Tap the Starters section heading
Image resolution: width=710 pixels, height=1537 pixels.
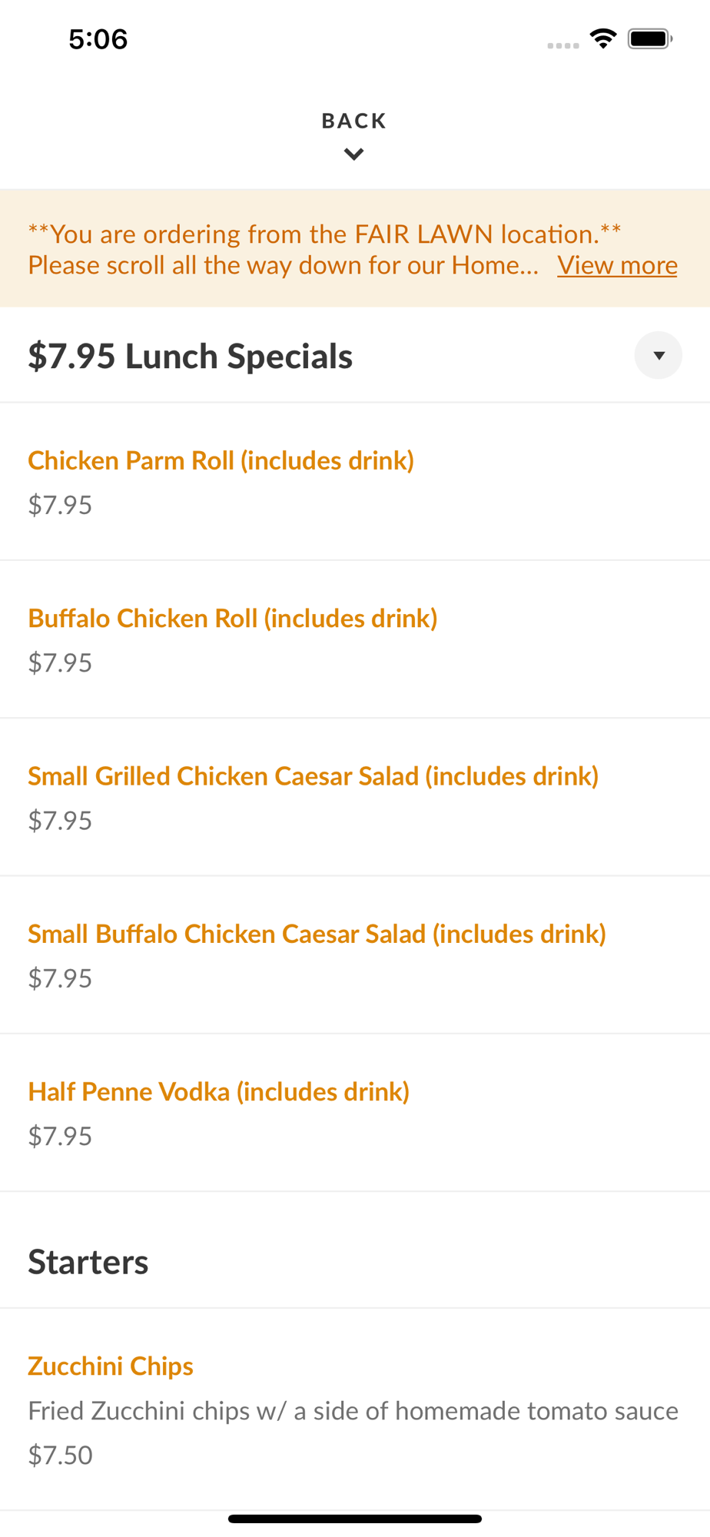[x=88, y=1262]
